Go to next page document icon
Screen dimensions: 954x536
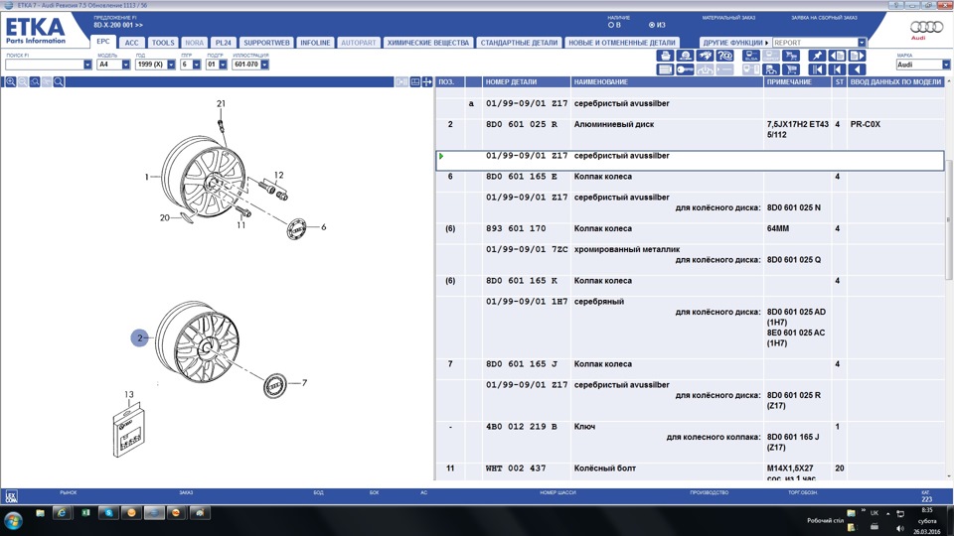pos(857,56)
